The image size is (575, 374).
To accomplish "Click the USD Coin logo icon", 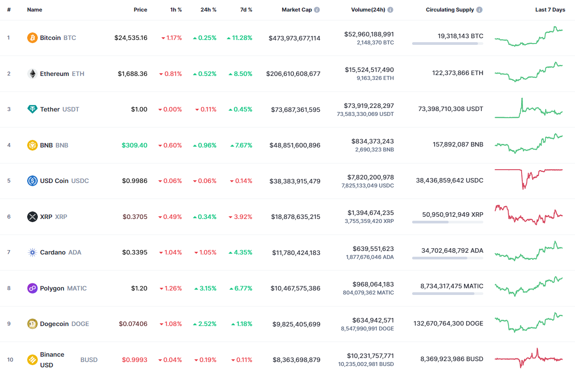I will pos(32,180).
